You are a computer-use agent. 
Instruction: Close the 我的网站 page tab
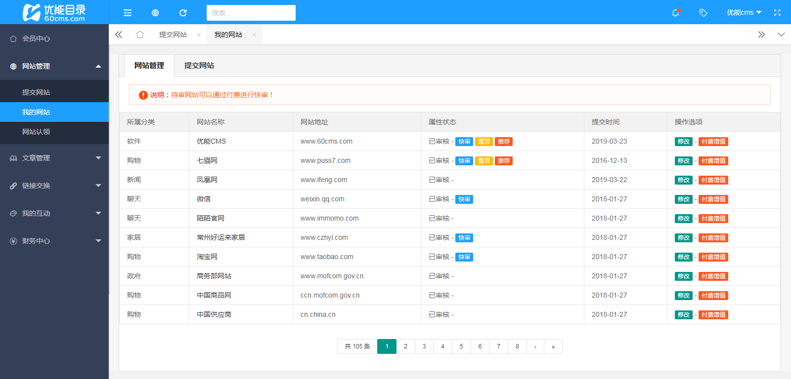pos(254,35)
